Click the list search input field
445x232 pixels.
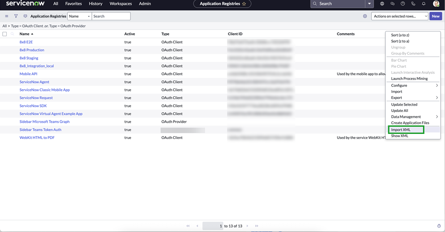pyautogui.click(x=111, y=16)
